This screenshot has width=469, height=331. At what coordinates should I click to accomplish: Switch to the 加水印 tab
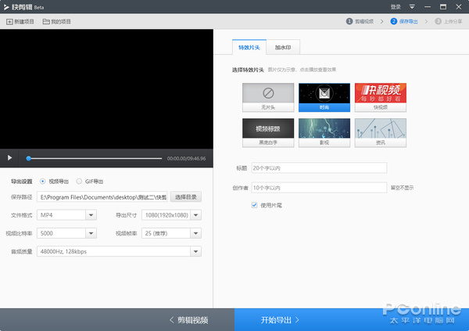pyautogui.click(x=284, y=48)
